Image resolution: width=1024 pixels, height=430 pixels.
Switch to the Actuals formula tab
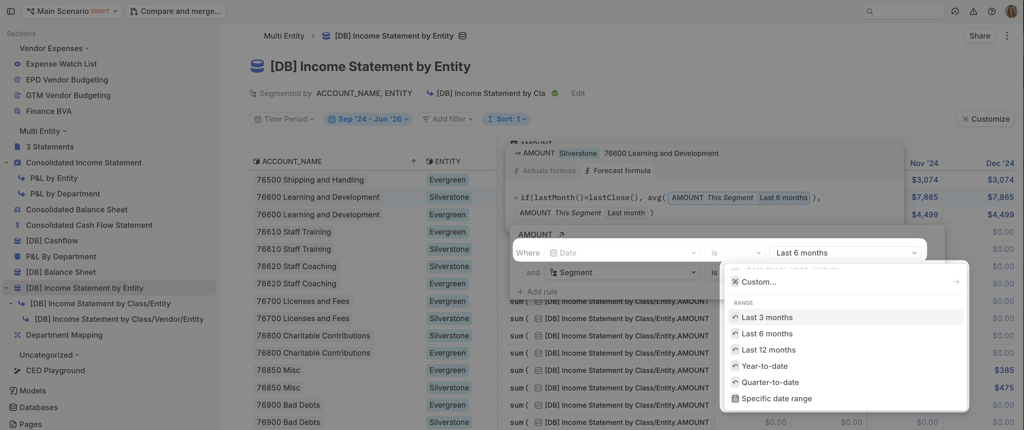pos(544,171)
